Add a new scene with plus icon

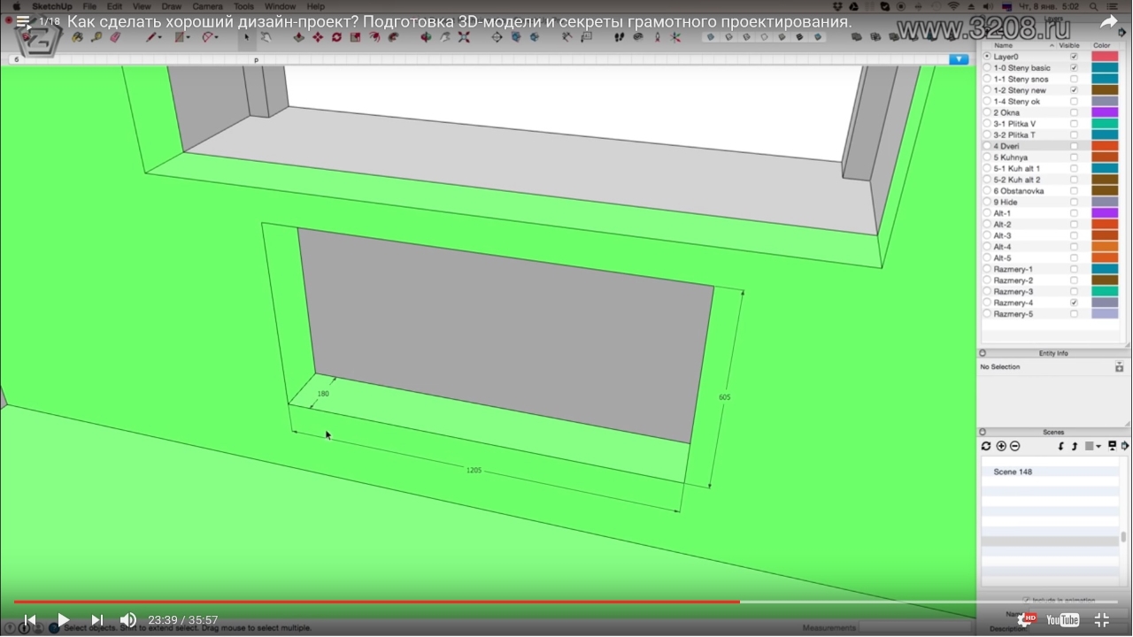(x=1001, y=447)
